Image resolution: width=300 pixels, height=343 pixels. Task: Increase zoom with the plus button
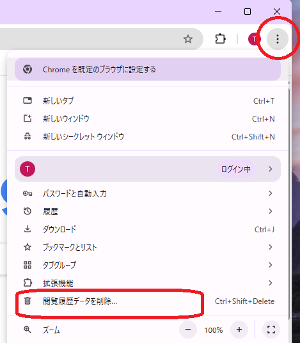point(239,330)
